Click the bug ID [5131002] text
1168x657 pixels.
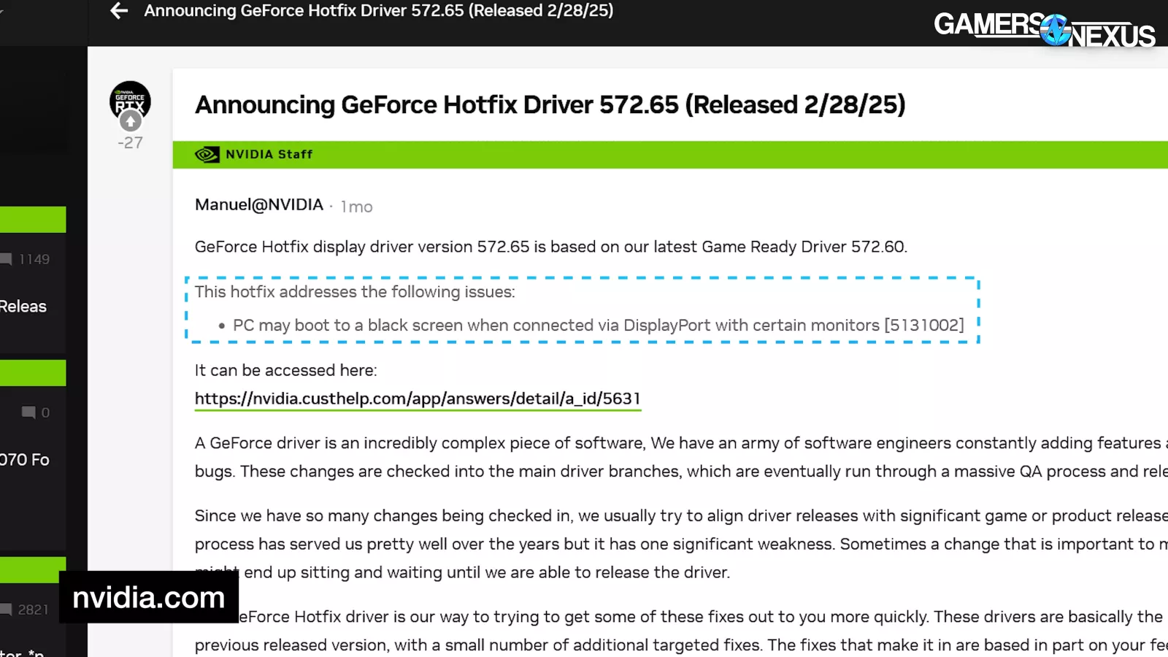point(923,326)
